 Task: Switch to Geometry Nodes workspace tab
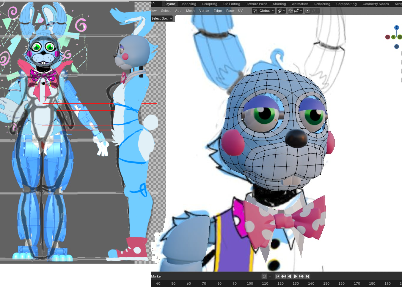coord(376,4)
